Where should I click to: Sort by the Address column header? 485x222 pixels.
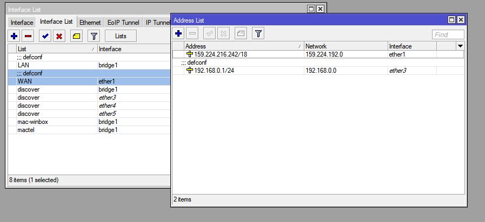tap(244, 46)
